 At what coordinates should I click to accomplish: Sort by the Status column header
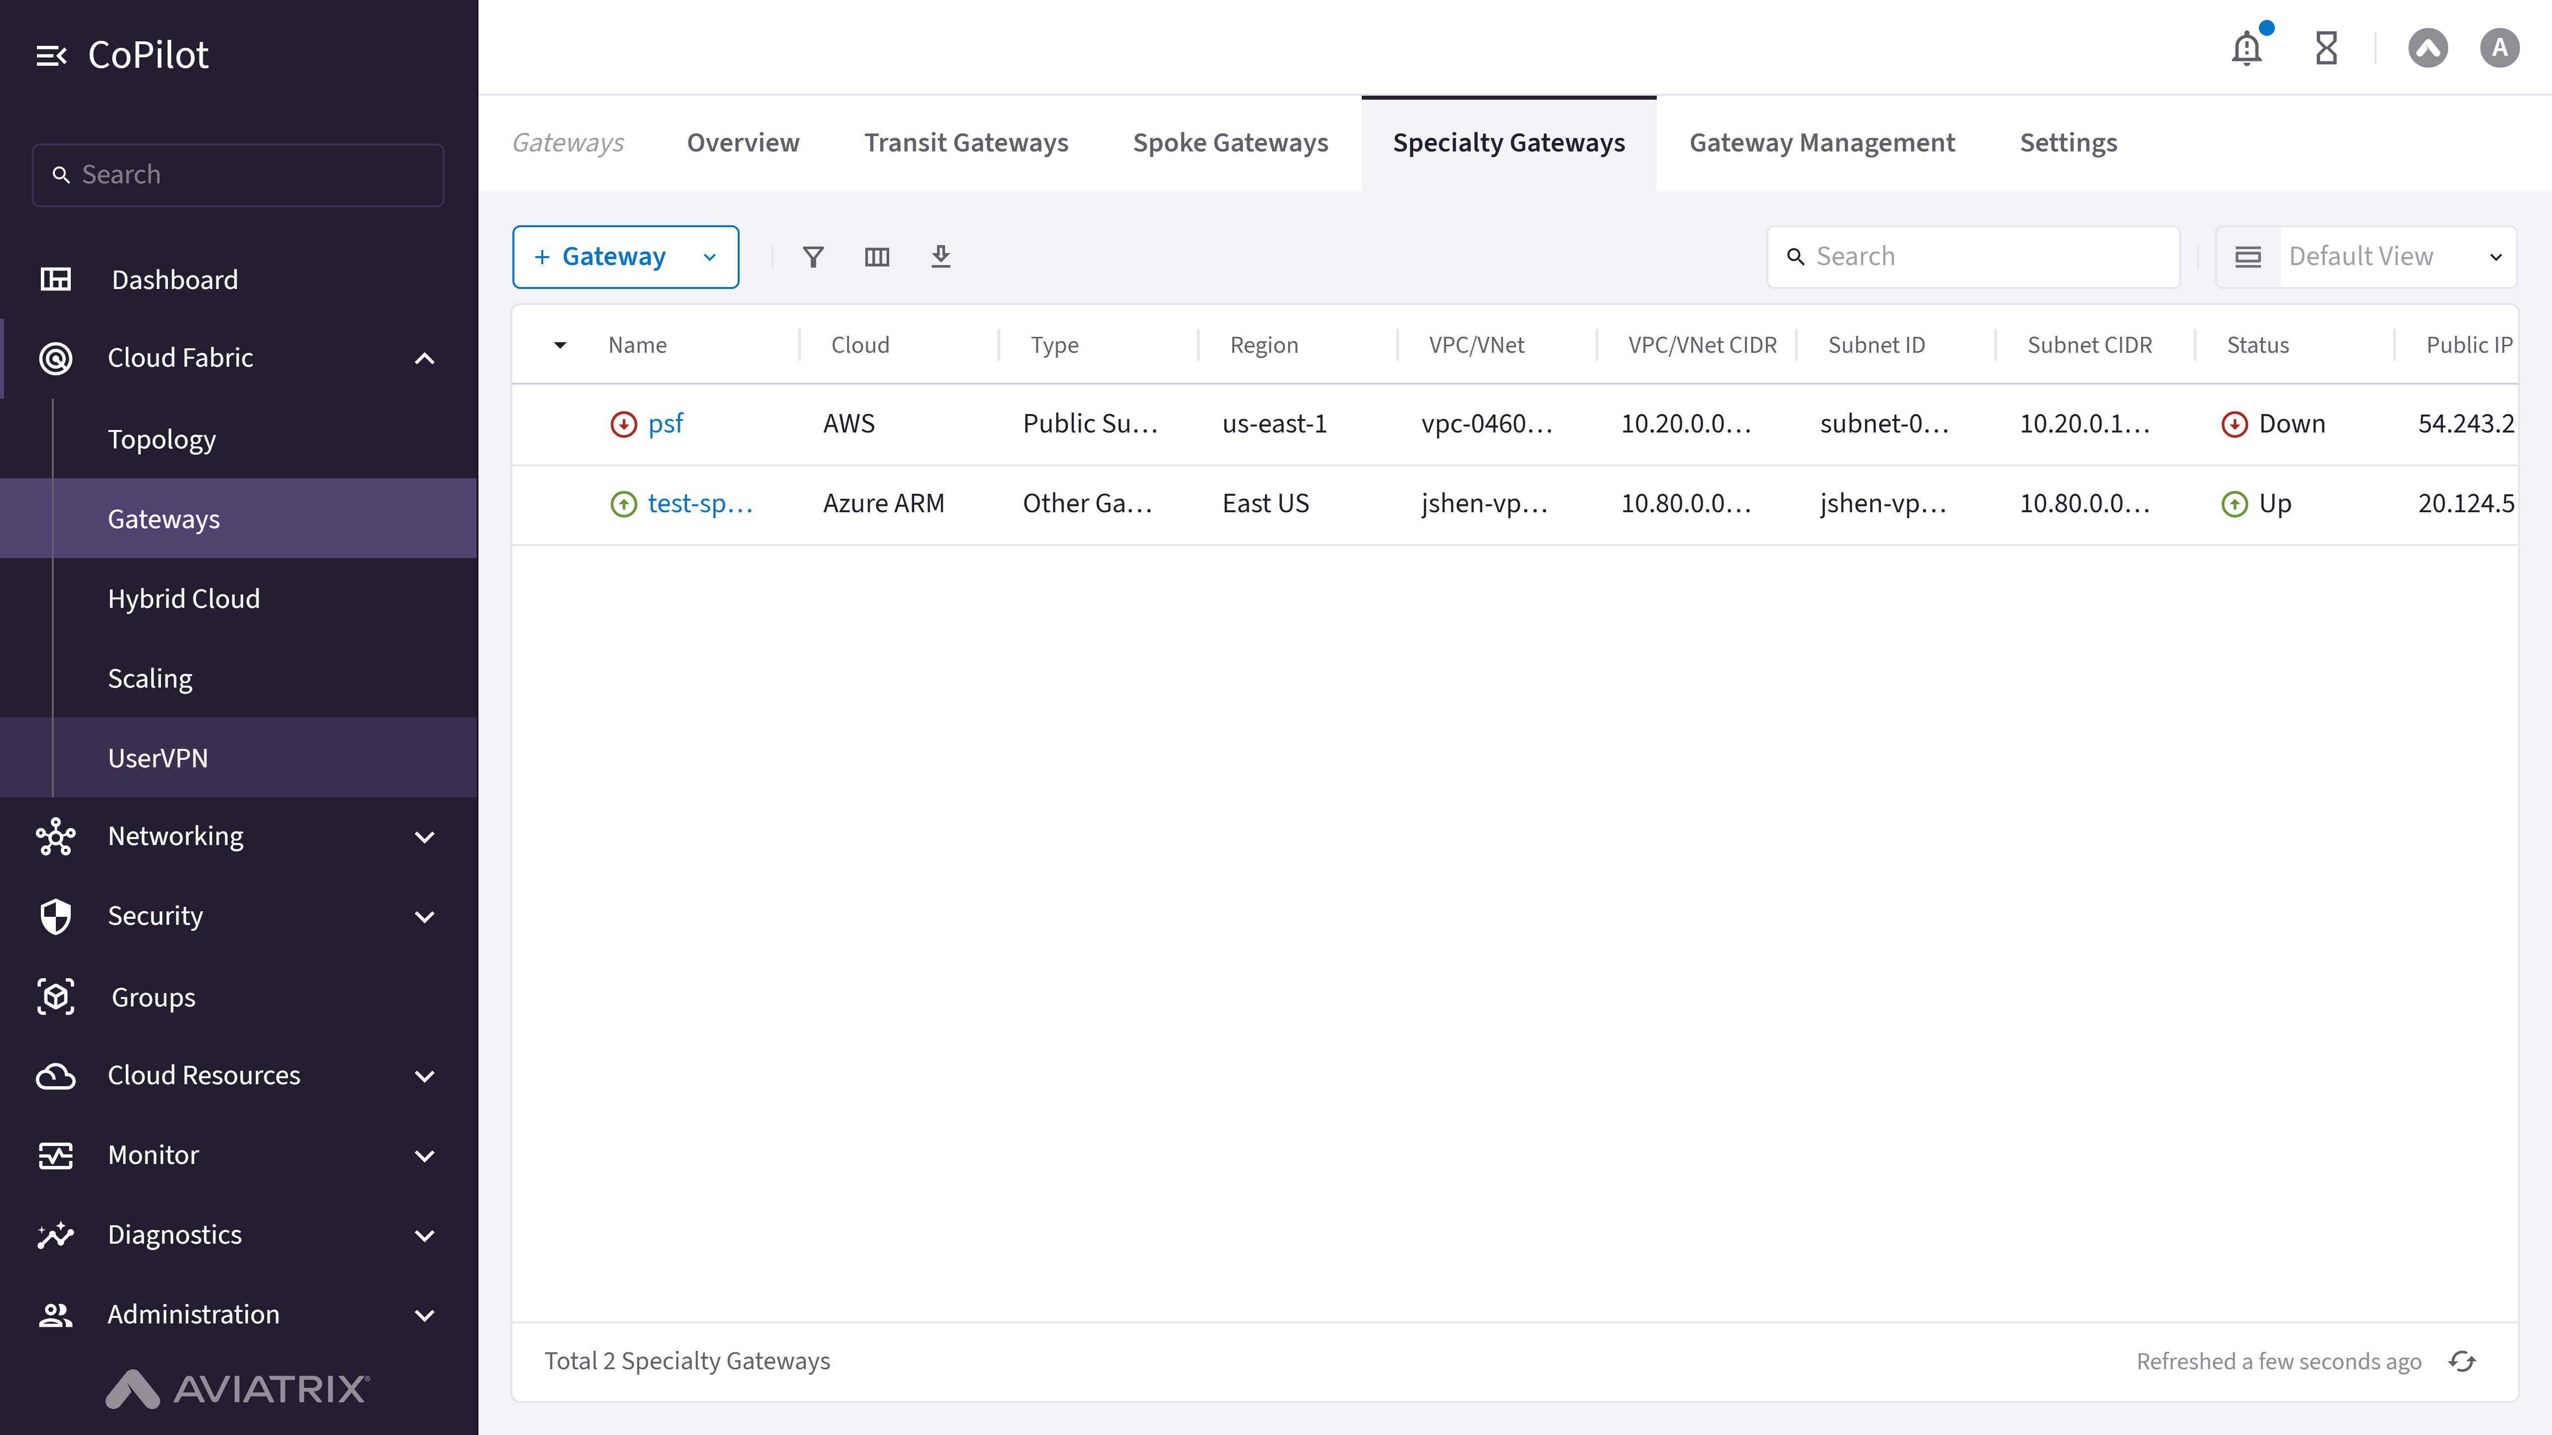point(2258,345)
